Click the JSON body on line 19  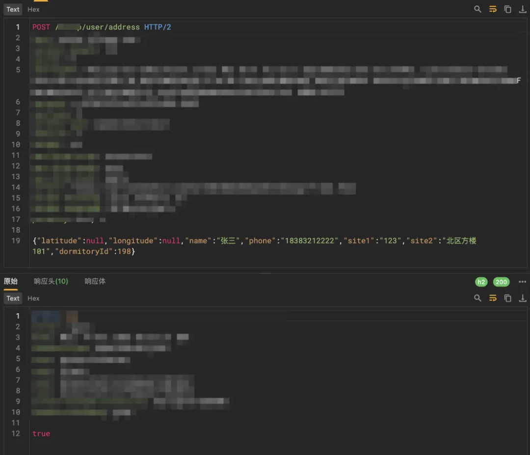coord(254,246)
